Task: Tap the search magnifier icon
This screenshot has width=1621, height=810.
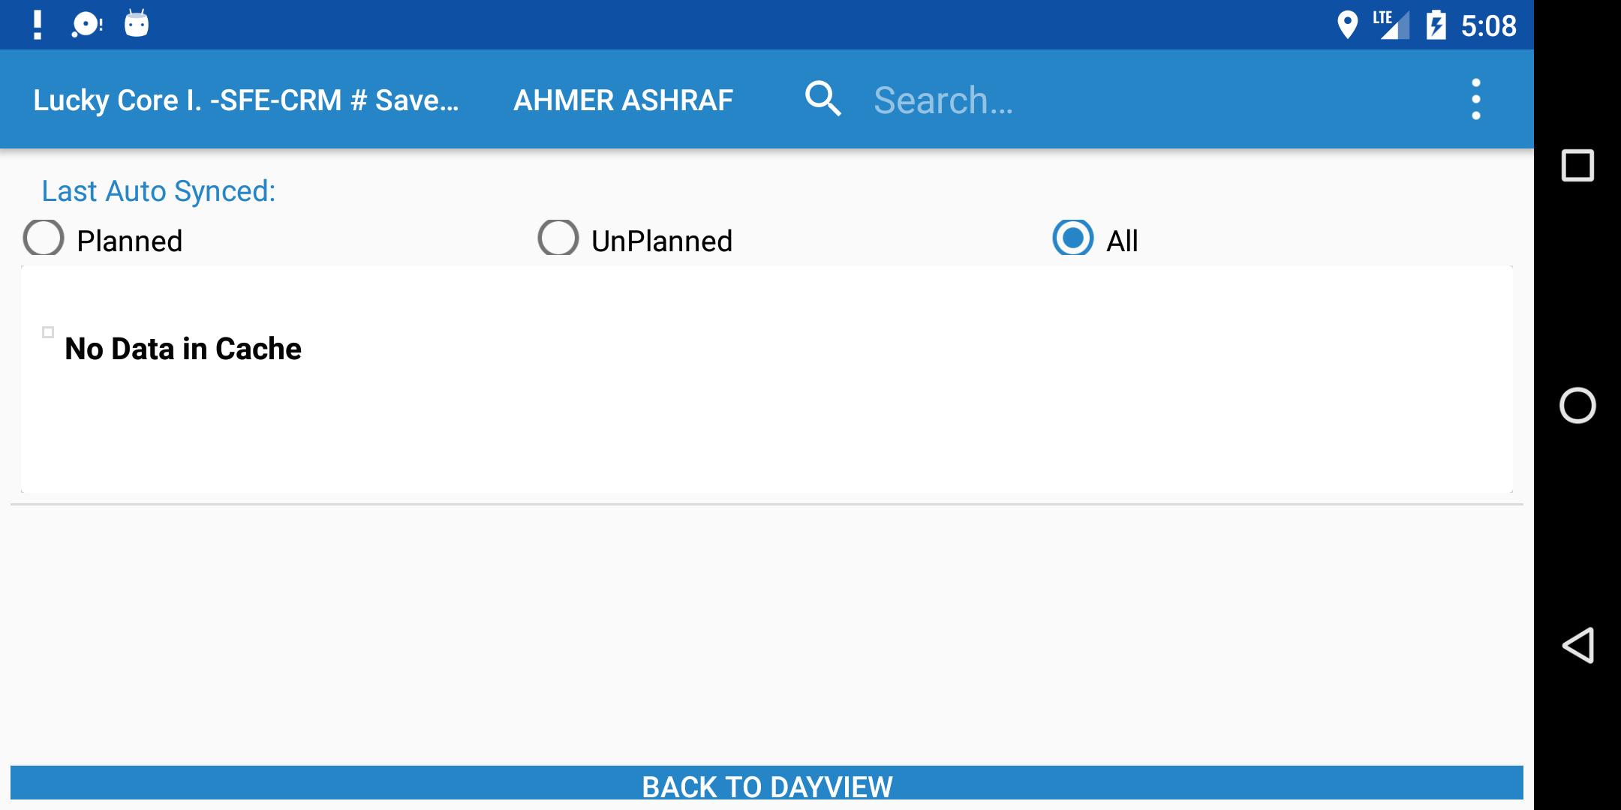Action: 823,99
